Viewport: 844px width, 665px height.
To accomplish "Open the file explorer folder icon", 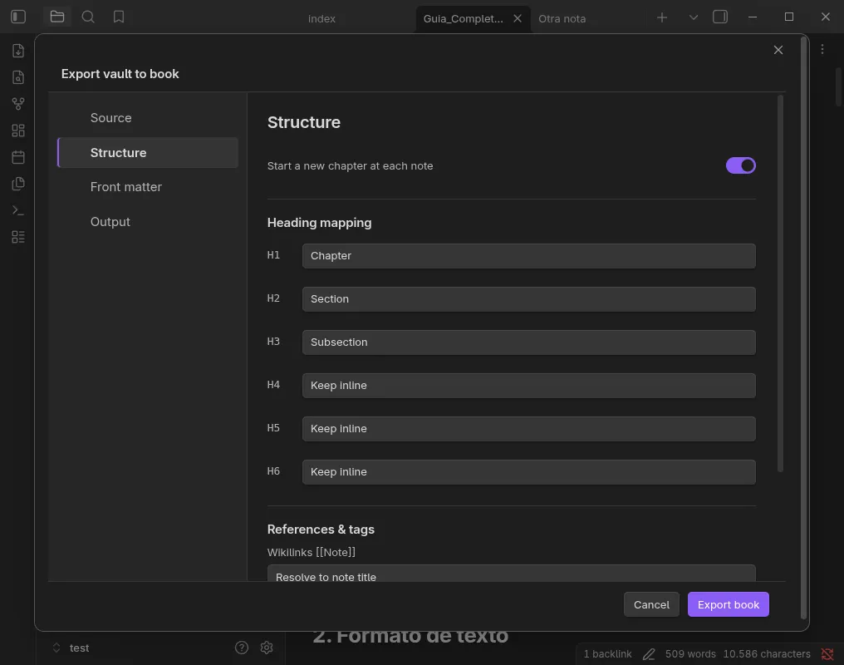I will (57, 17).
